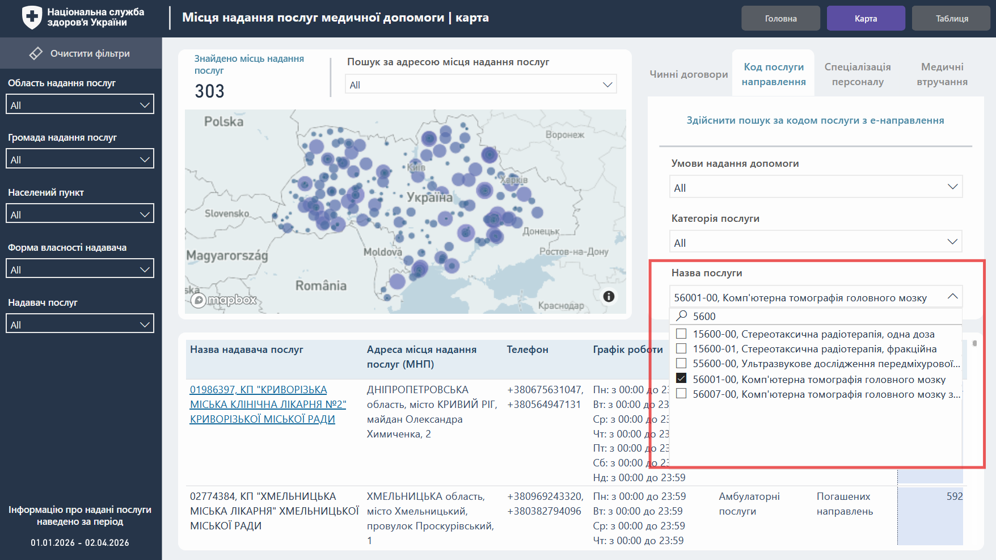Switch to the Таблиця view

[952, 18]
